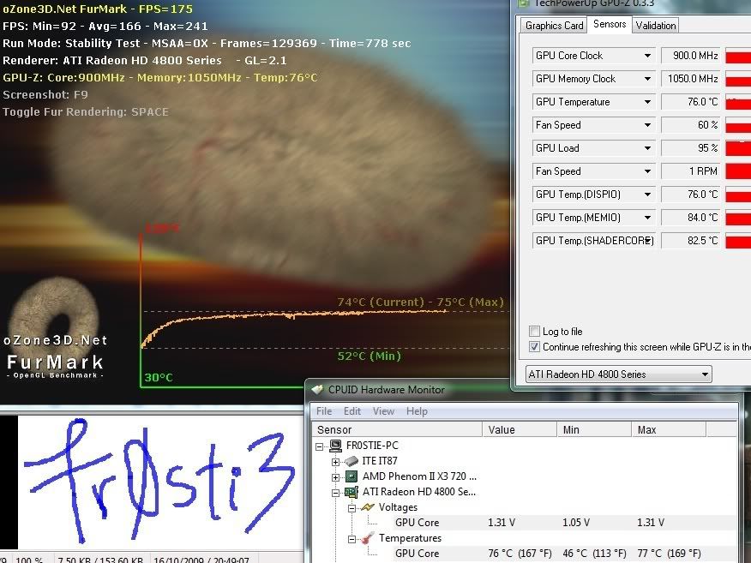Click the Value column header

520,429
